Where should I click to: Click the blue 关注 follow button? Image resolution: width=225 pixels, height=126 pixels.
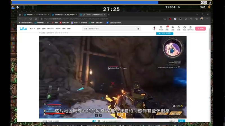(165, 33)
